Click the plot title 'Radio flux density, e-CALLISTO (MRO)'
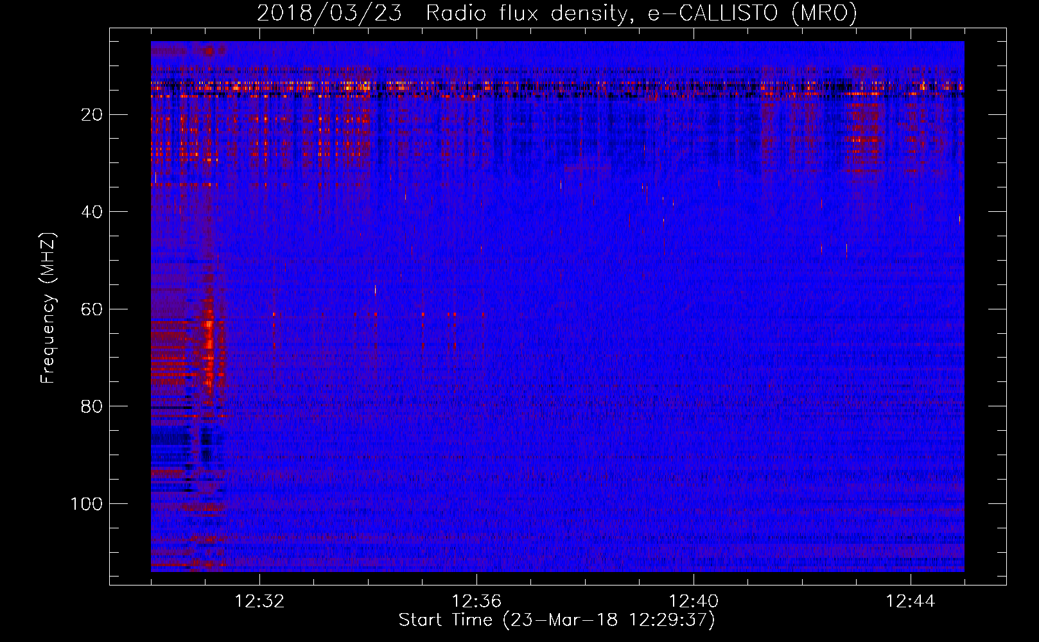The width and height of the screenshot is (1039, 642). (642, 13)
